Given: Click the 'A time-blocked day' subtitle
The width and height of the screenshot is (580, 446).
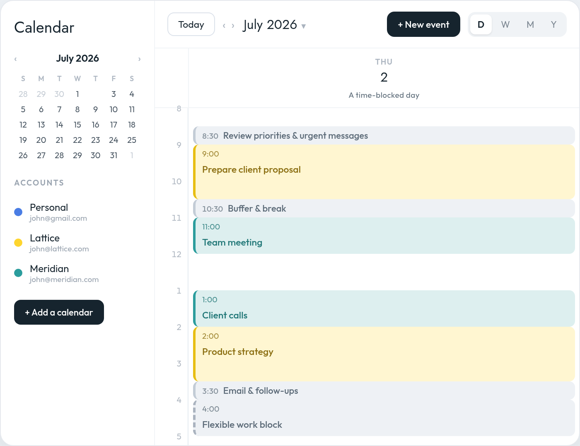Looking at the screenshot, I should [x=384, y=95].
